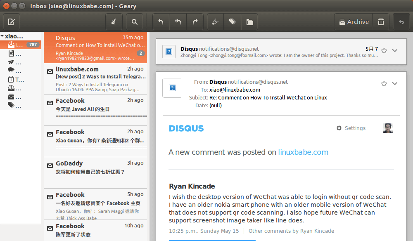The width and height of the screenshot is (413, 241).
Task: Open the mark conversation highlighter tool
Action: (x=215, y=22)
